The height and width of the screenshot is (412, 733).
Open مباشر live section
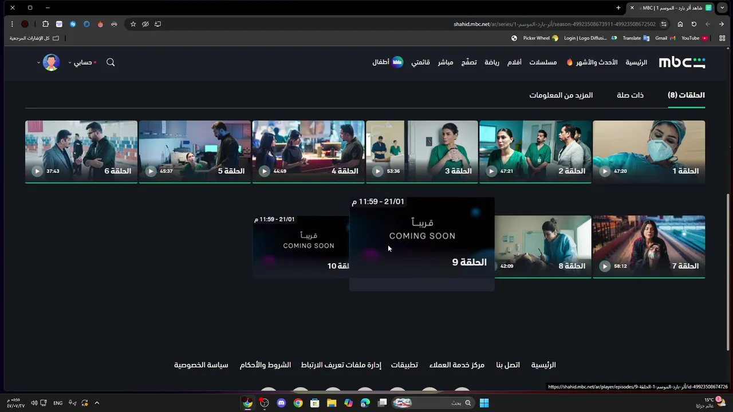[x=446, y=62]
